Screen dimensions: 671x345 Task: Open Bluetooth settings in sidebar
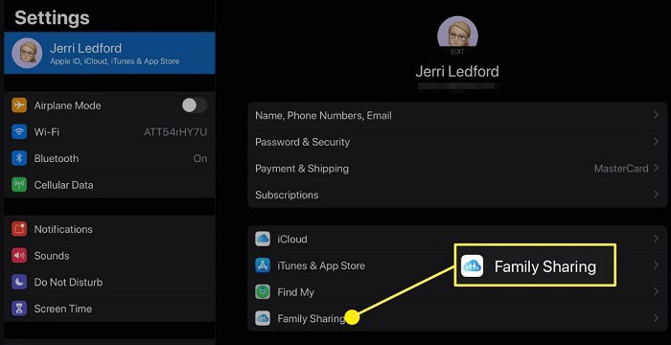(109, 158)
